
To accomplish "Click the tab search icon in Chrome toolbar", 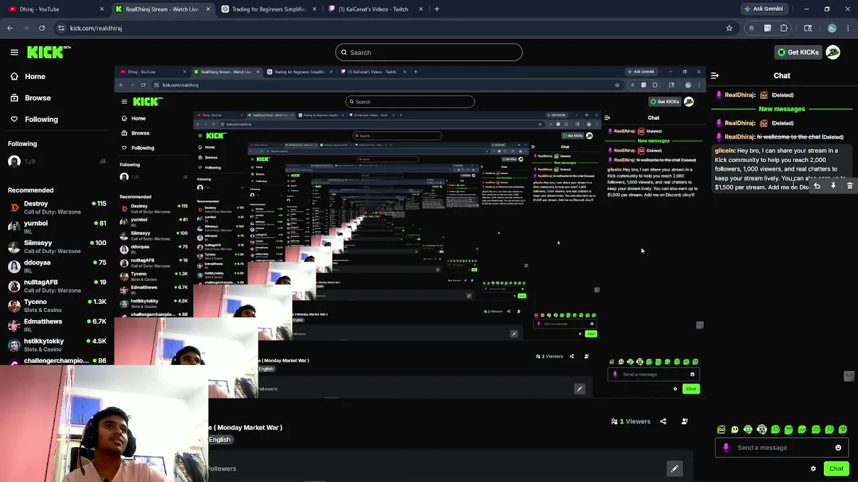I will coord(808,28).
